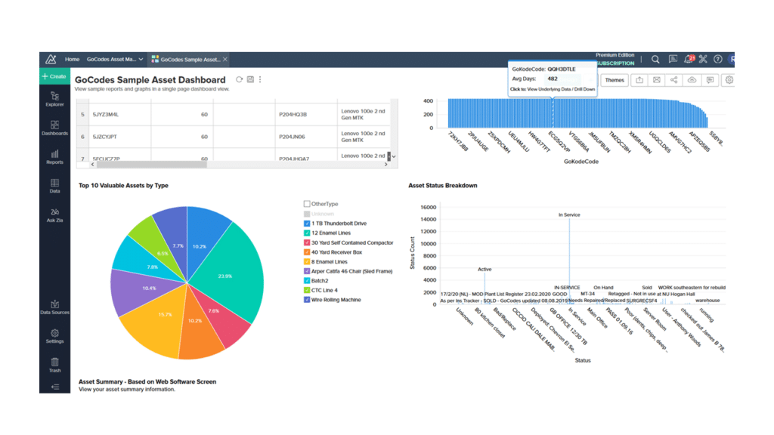Open the Ask Zia assistant
The image size is (774, 435).
(x=54, y=215)
